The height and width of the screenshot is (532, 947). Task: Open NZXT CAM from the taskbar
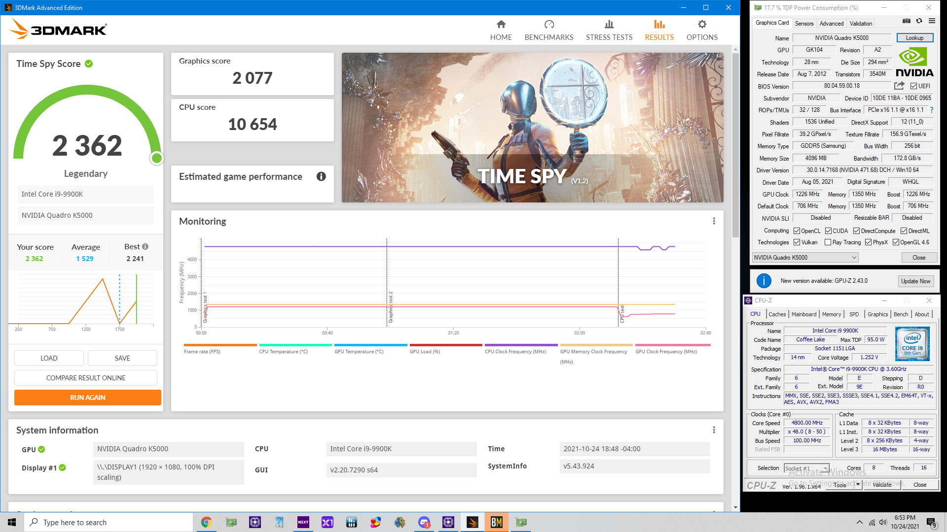tap(303, 522)
